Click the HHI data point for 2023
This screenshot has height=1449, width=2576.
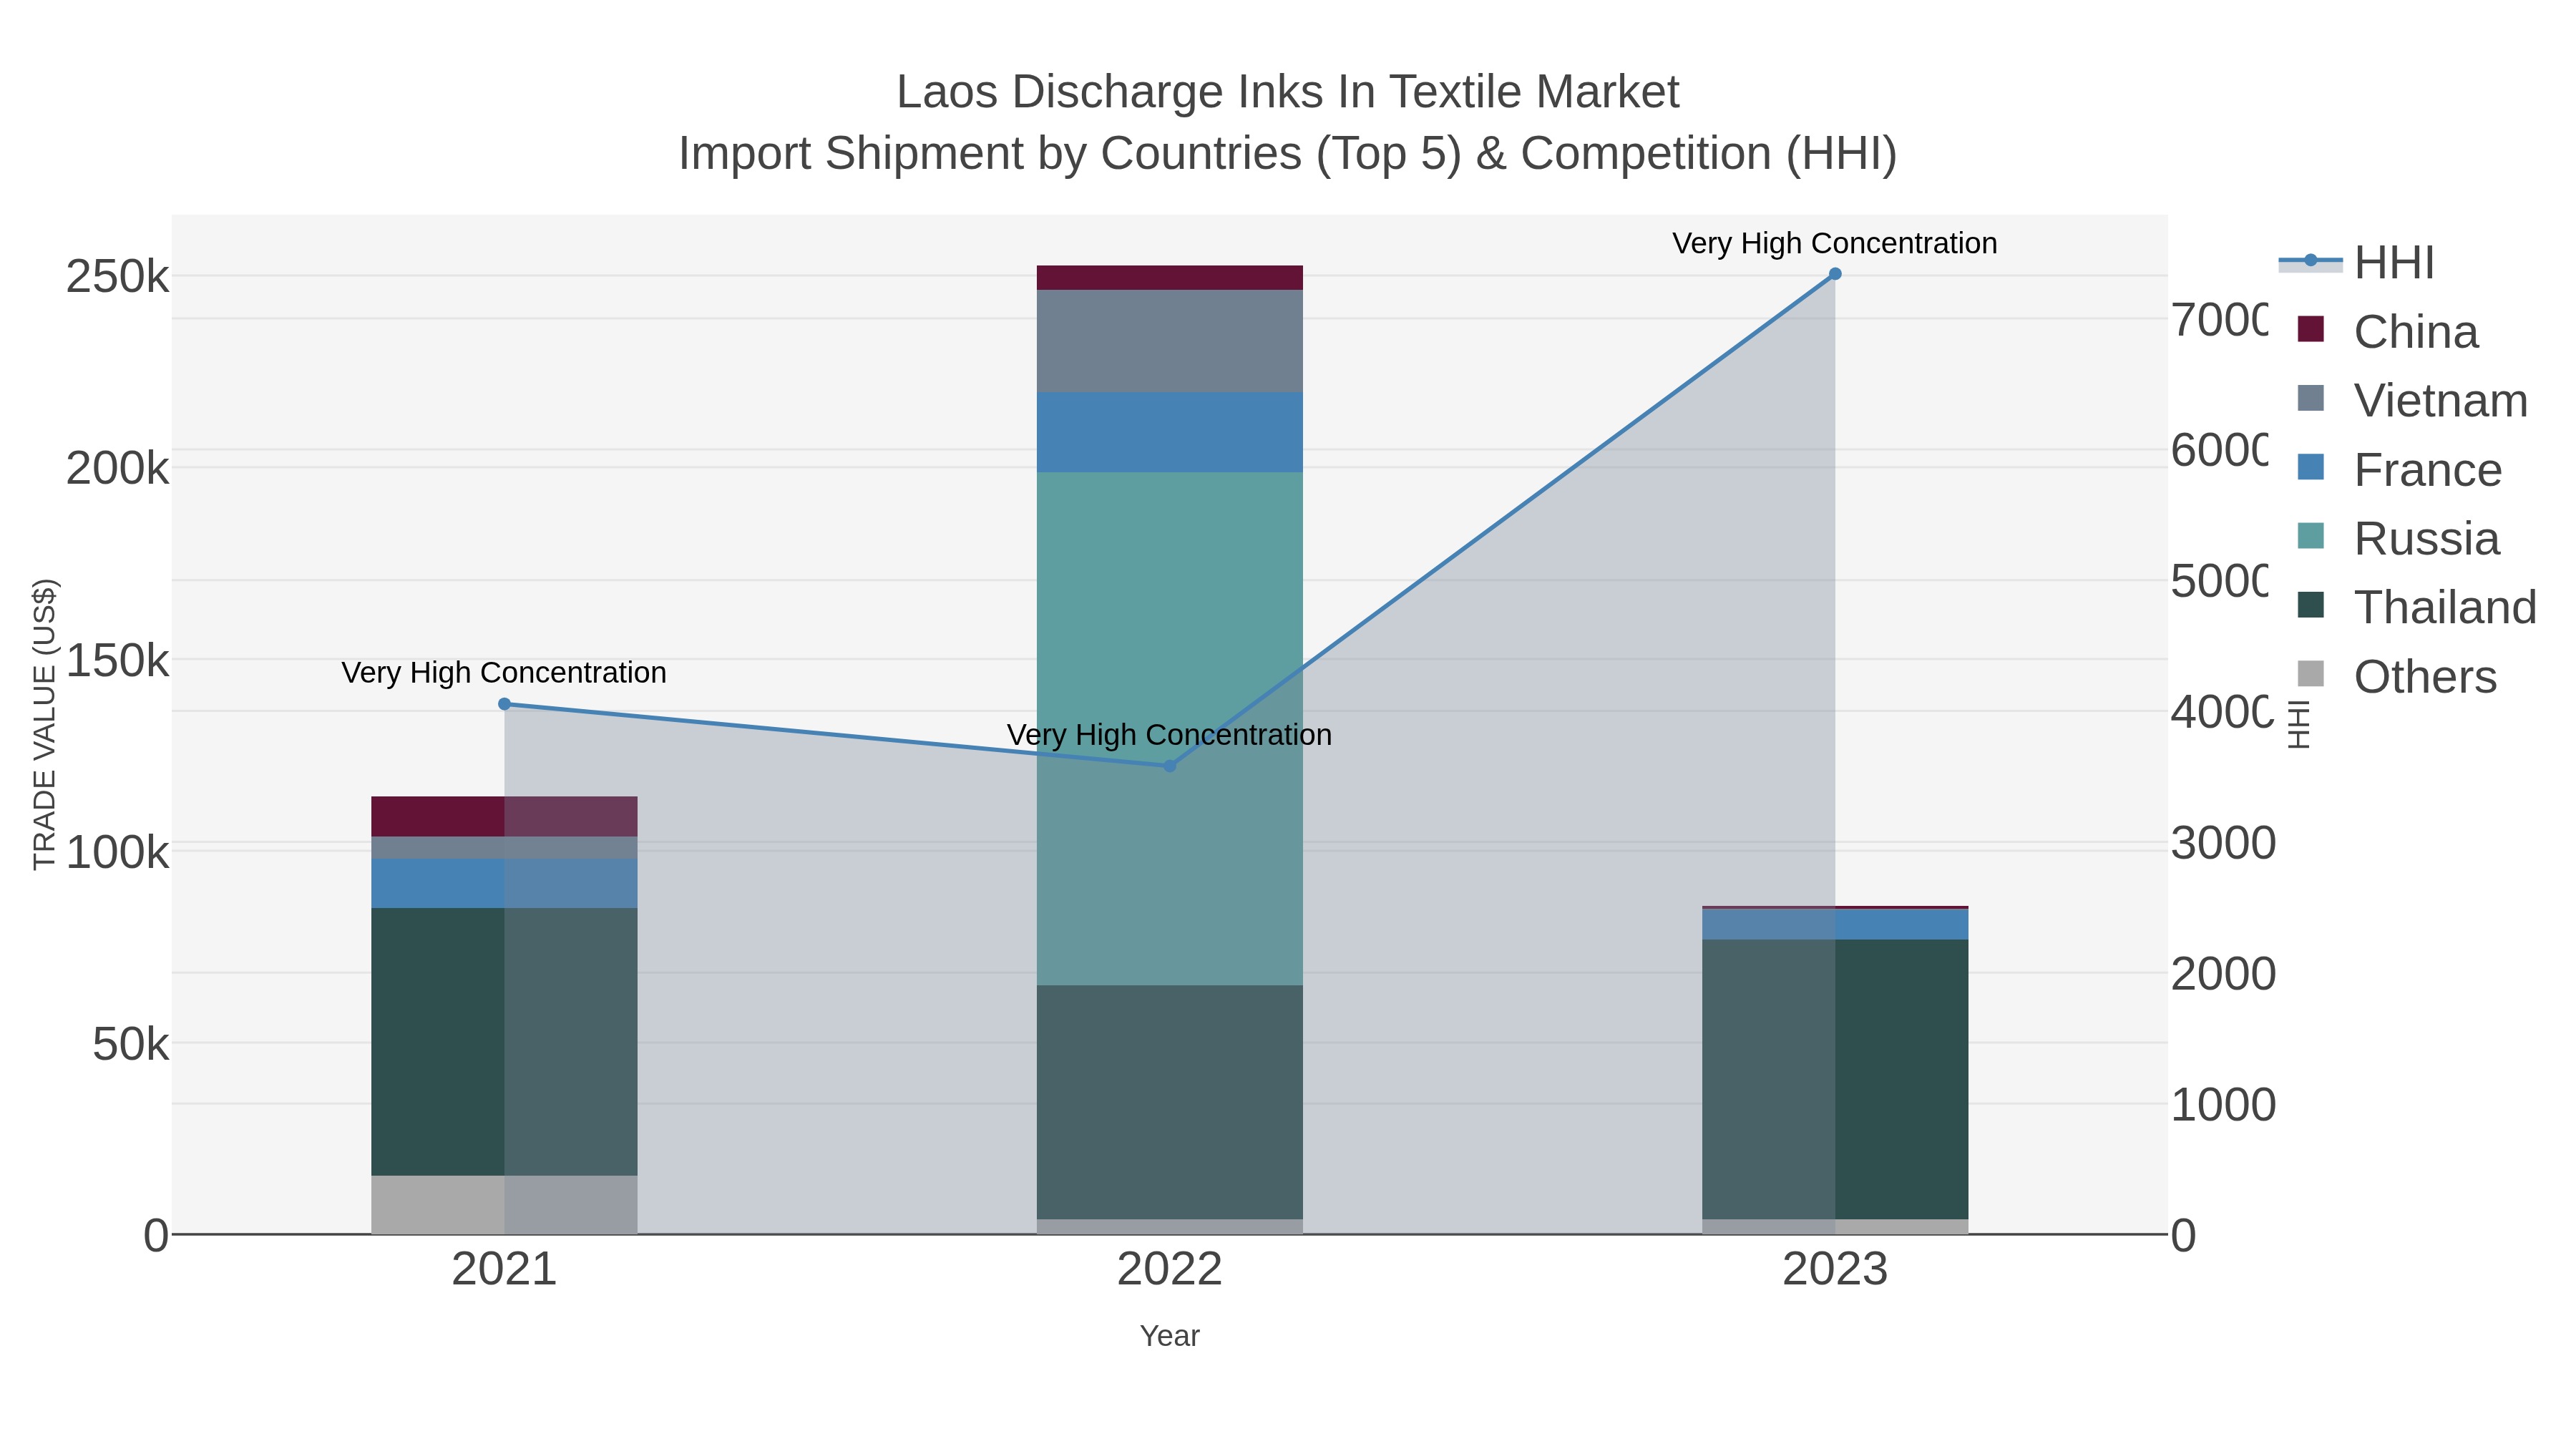[x=1835, y=274]
